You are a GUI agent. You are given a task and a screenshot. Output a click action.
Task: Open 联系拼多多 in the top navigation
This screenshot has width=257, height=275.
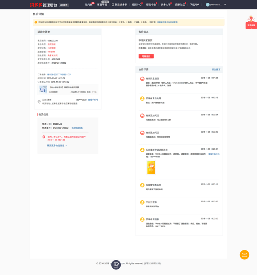[121, 5]
